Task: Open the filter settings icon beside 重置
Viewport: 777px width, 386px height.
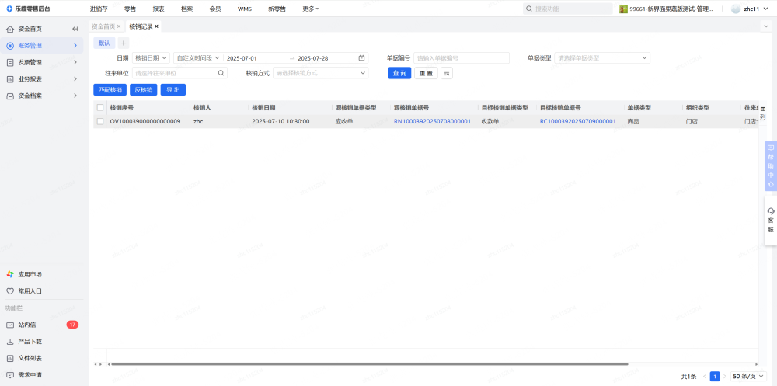Action: [x=447, y=73]
